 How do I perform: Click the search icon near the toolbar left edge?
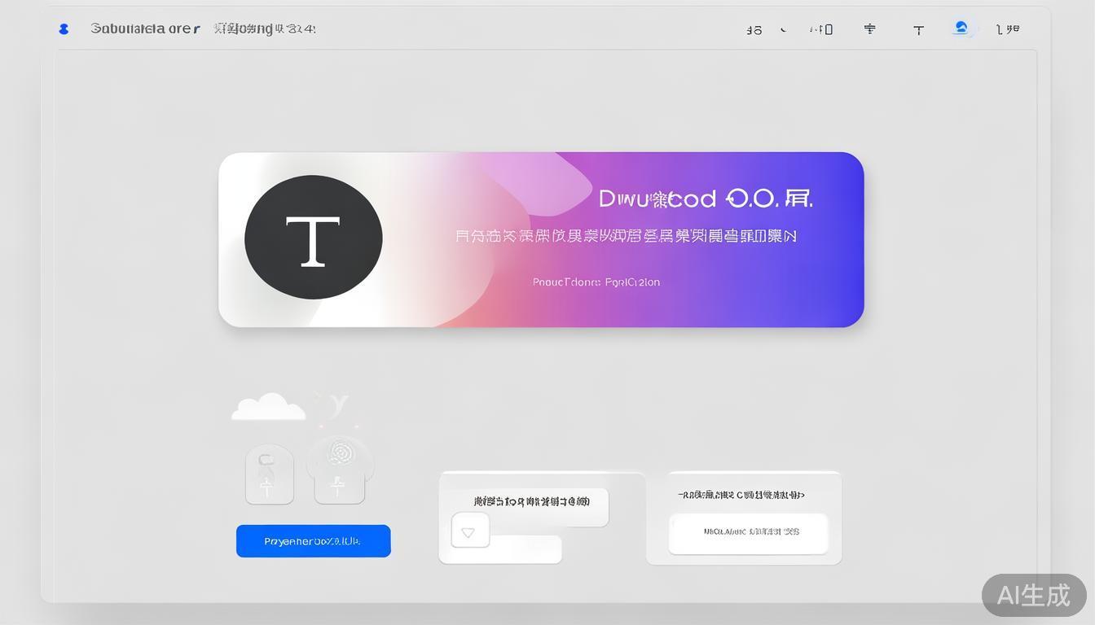(x=754, y=28)
